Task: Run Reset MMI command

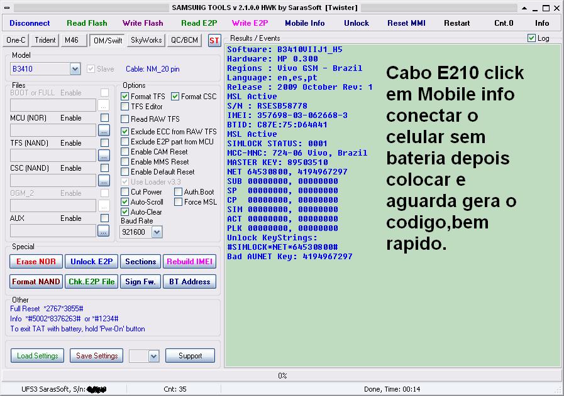Action: (x=406, y=23)
